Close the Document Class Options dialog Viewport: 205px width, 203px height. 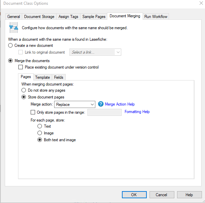click(x=201, y=3)
